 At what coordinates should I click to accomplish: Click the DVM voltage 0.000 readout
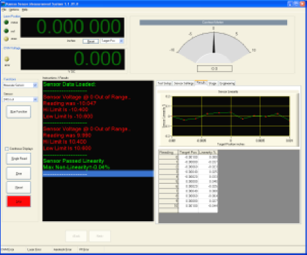[x=73, y=59]
